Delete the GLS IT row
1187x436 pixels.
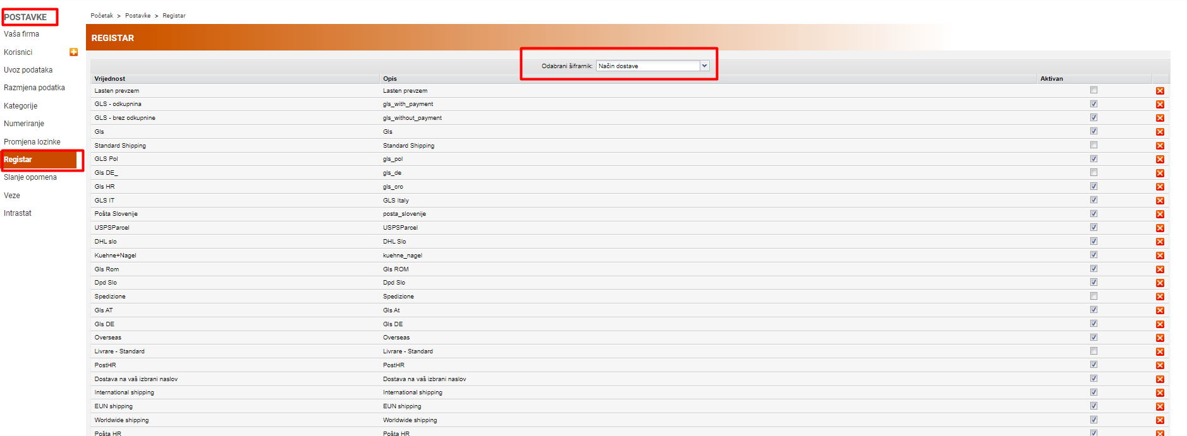1160,201
